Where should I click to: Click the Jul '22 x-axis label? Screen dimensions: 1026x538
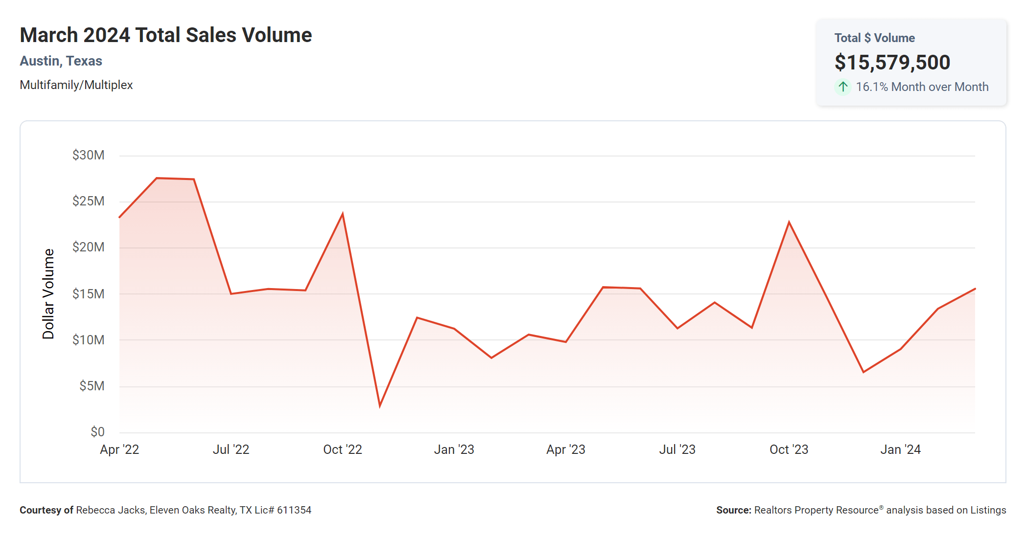(x=231, y=449)
